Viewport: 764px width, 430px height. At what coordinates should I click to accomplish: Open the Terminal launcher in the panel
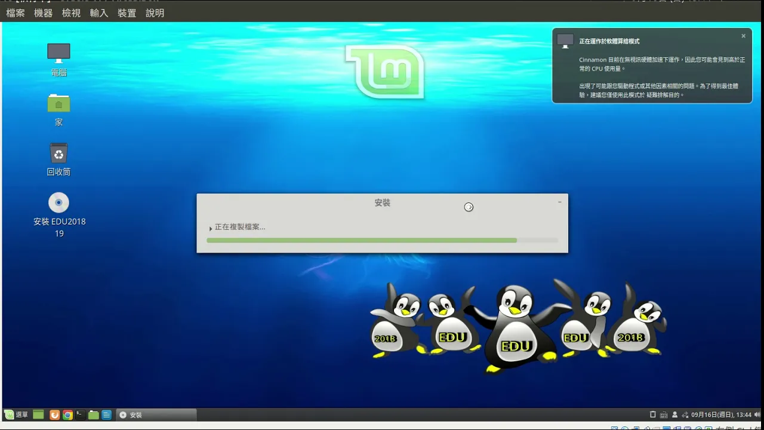click(x=80, y=414)
